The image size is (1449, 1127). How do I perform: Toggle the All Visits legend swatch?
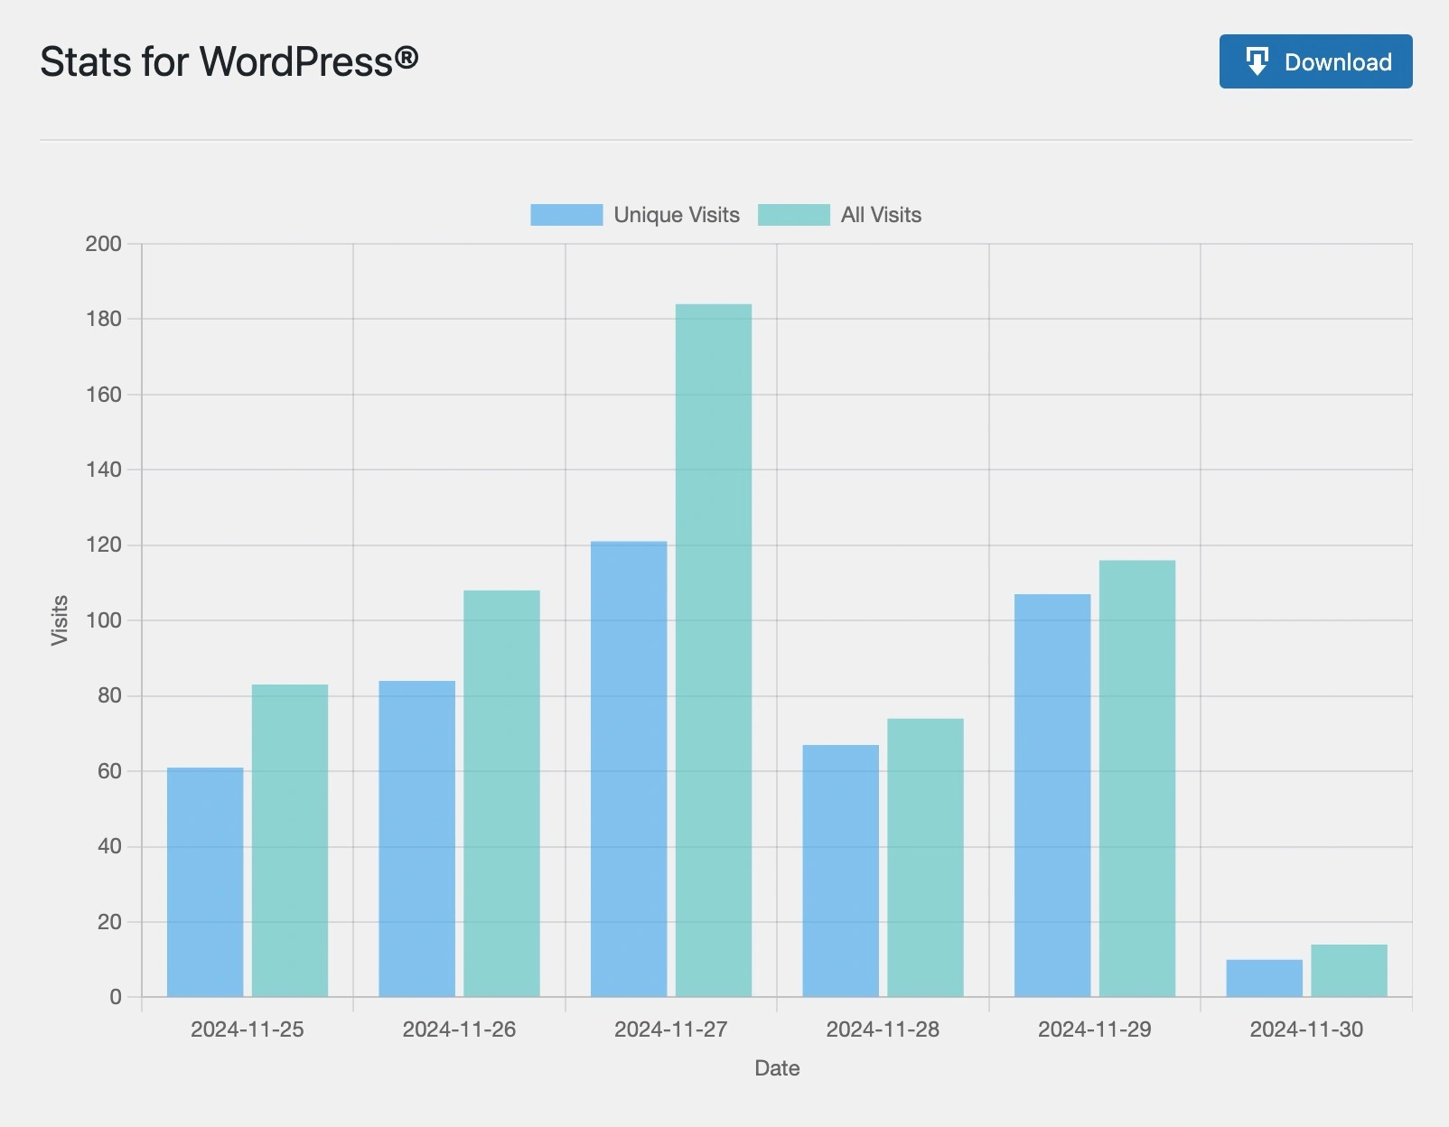click(794, 215)
